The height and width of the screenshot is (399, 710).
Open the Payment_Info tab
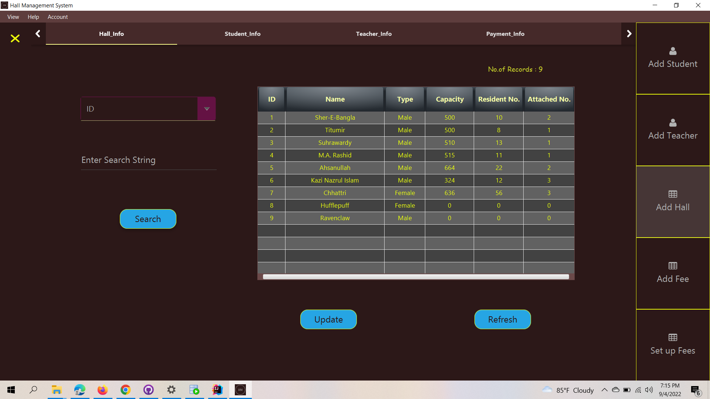[x=505, y=34]
